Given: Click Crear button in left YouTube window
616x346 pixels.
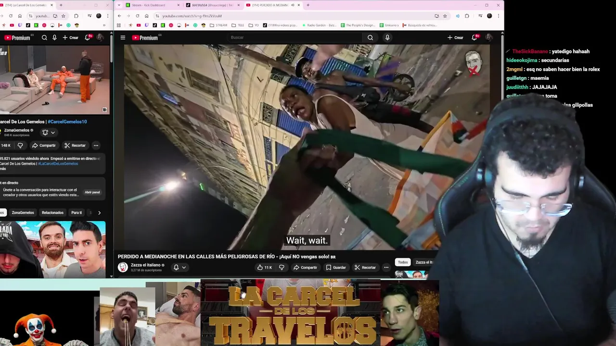Looking at the screenshot, I should pyautogui.click(x=70, y=37).
